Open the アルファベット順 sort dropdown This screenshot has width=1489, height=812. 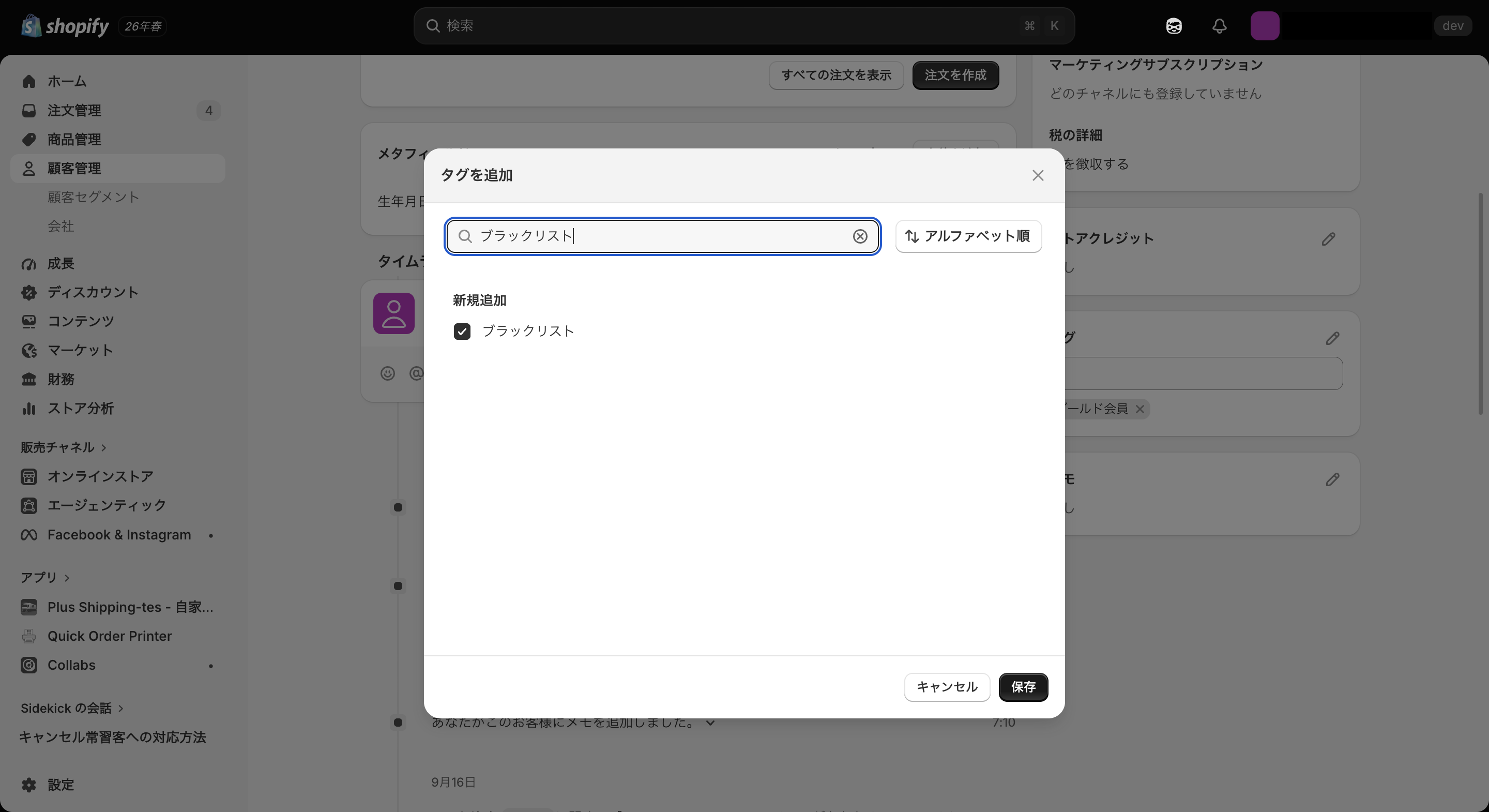point(968,236)
